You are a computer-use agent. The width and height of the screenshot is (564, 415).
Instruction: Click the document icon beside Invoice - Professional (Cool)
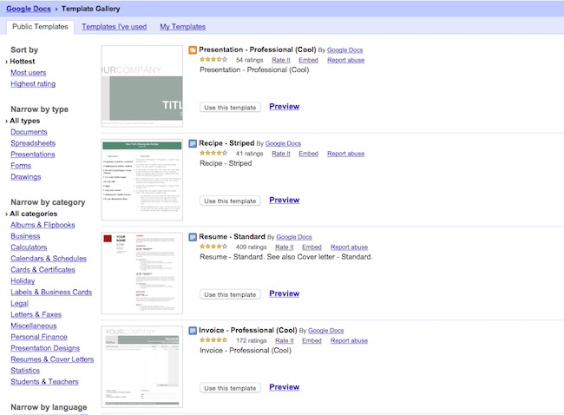coord(193,331)
